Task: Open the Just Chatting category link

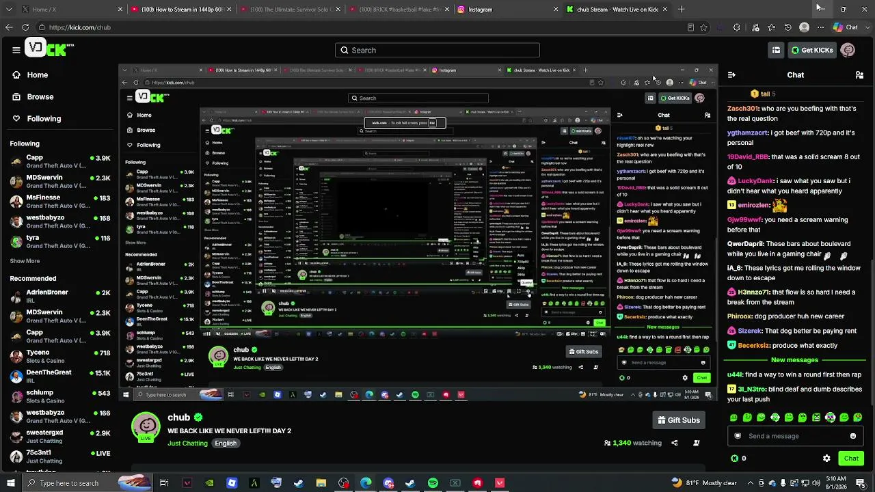Action: tap(187, 443)
